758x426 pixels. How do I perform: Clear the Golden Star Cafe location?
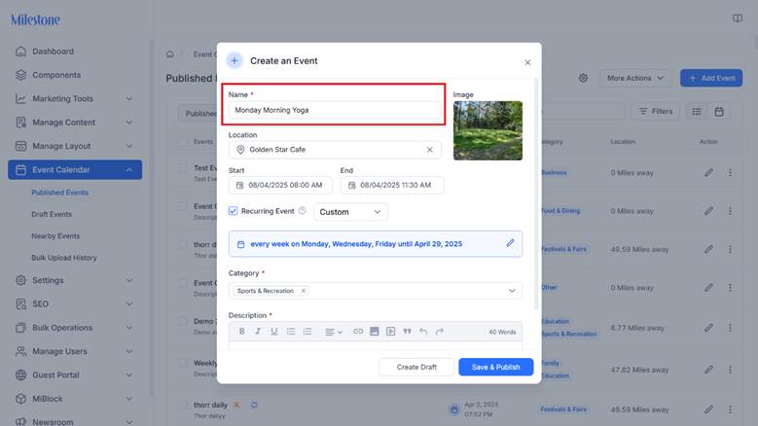pyautogui.click(x=430, y=150)
